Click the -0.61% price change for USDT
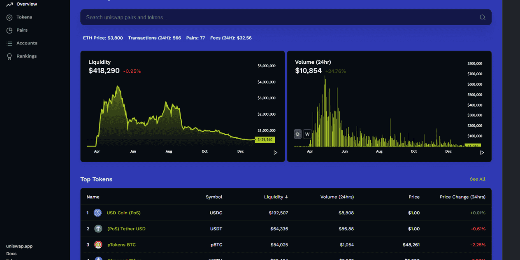Viewport: 520px width, 260px height. [x=478, y=229]
